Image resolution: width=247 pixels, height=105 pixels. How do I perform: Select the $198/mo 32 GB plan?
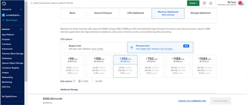99,66
